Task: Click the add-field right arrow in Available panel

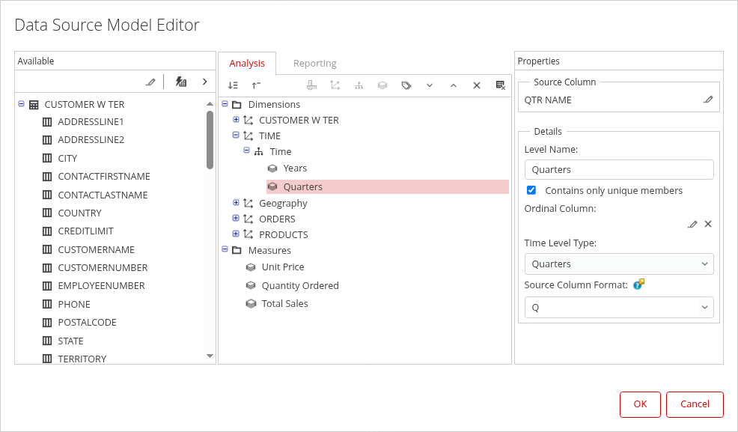Action: tap(204, 82)
